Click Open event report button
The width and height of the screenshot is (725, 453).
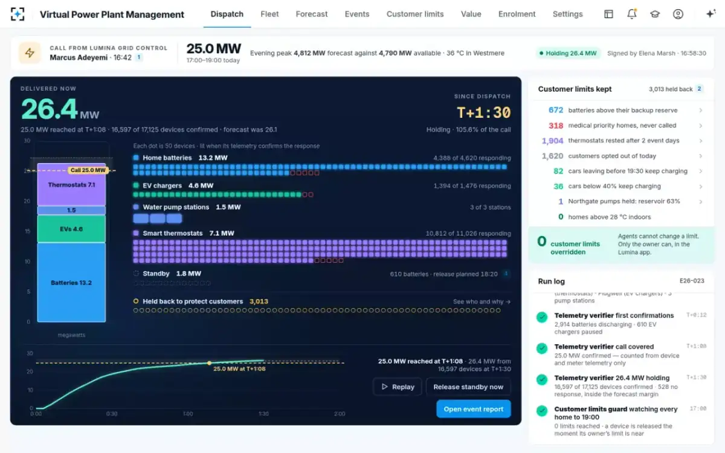[474, 409]
